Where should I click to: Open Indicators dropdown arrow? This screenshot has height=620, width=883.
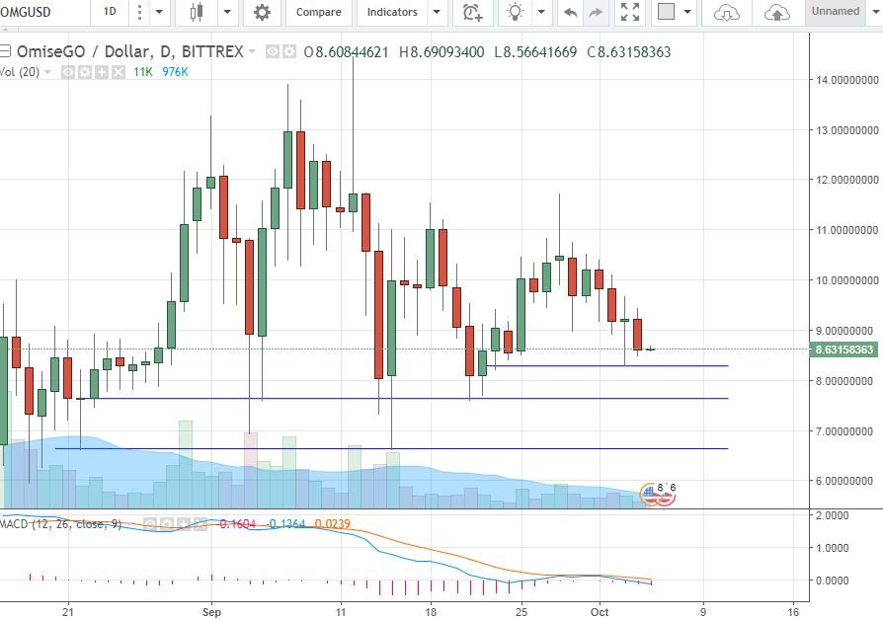pyautogui.click(x=437, y=12)
